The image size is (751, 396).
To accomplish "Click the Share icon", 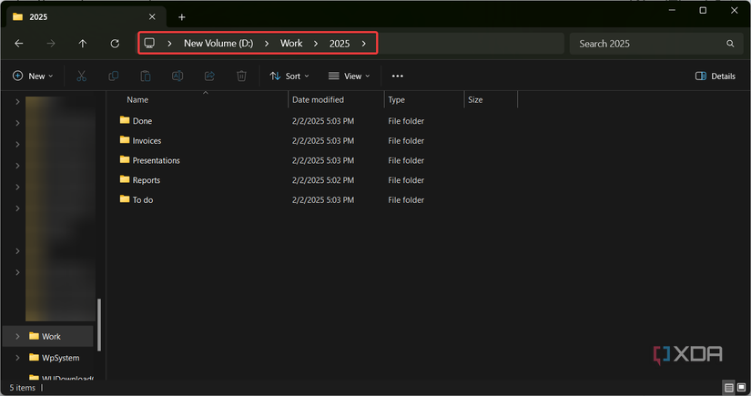I will [x=209, y=76].
